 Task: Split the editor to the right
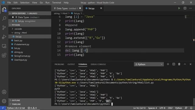pos(185,8)
